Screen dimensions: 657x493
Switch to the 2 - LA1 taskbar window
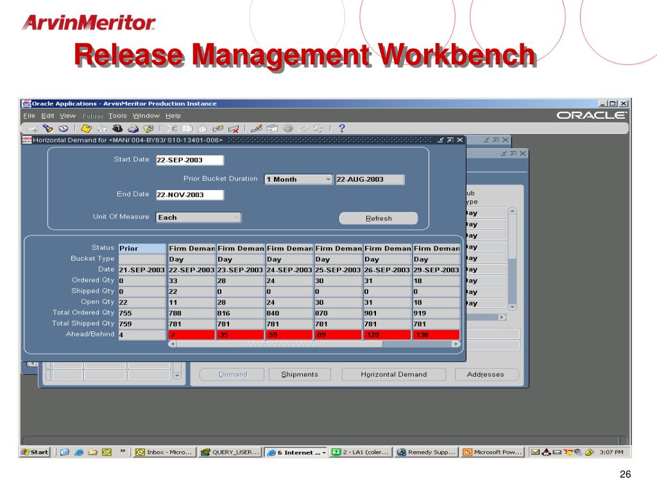pyautogui.click(x=361, y=452)
